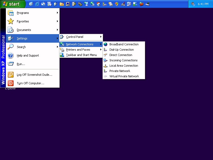Image resolution: width=213 pixels, height=160 pixels.
Task: Expand the Printers and Faxes submenu arrow
Action: 101,50
